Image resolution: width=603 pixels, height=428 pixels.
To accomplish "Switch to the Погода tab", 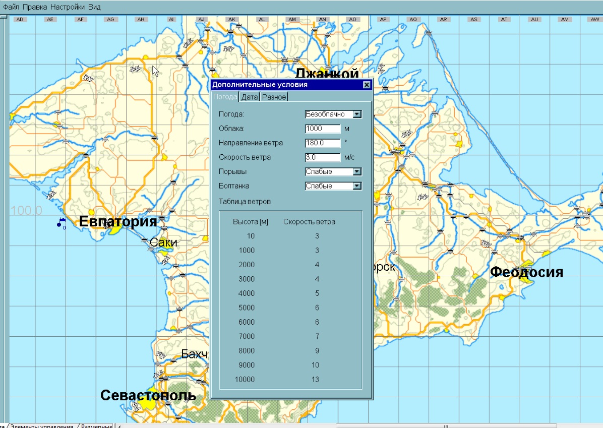I will 225,96.
